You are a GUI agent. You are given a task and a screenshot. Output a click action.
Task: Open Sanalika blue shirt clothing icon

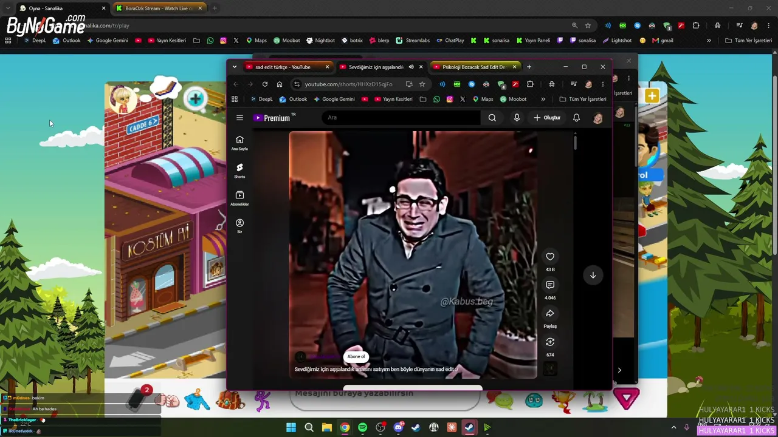[x=197, y=401]
